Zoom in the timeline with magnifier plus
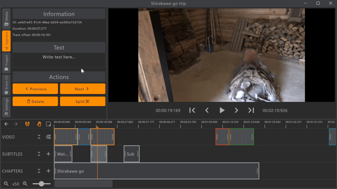This screenshot has height=189, width=337. point(25,184)
